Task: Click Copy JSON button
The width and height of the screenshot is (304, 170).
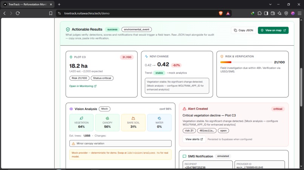Action: point(244,30)
